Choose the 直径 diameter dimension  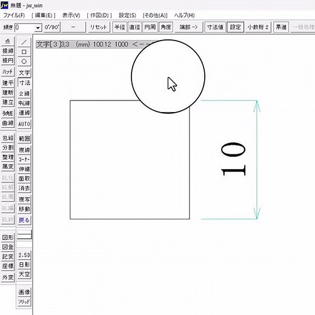(x=134, y=27)
